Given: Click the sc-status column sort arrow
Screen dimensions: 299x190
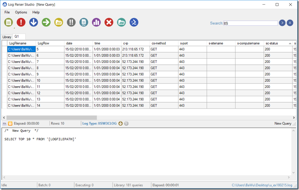Looking at the screenshot, I should coord(290,44).
